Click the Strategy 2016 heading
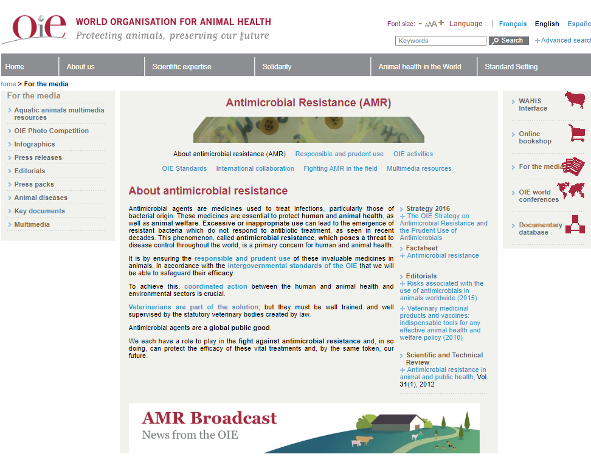The width and height of the screenshot is (591, 471). [428, 208]
